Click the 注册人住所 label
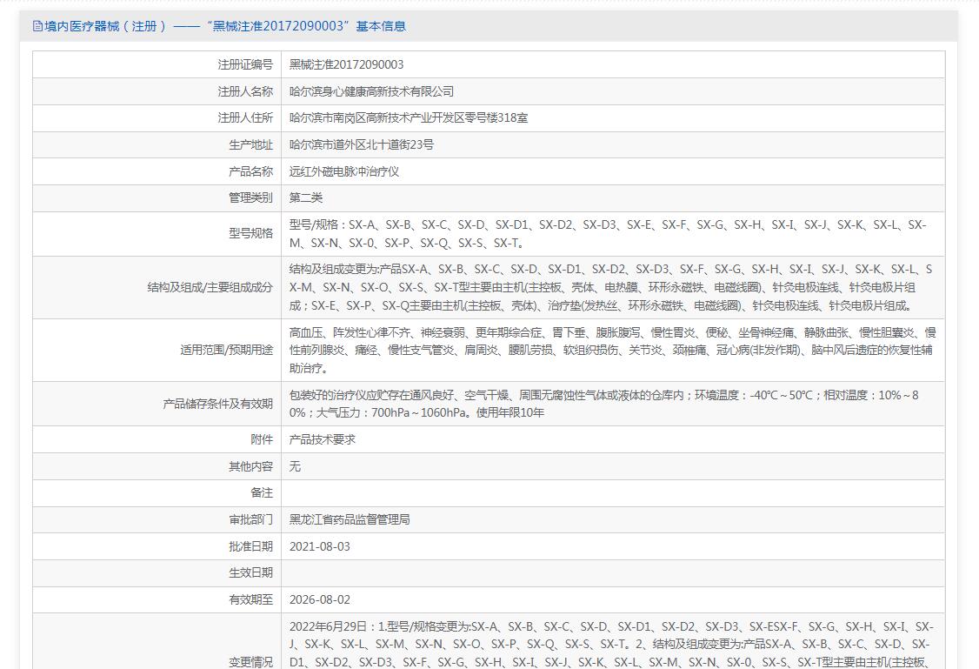This screenshot has height=669, width=979. click(245, 117)
